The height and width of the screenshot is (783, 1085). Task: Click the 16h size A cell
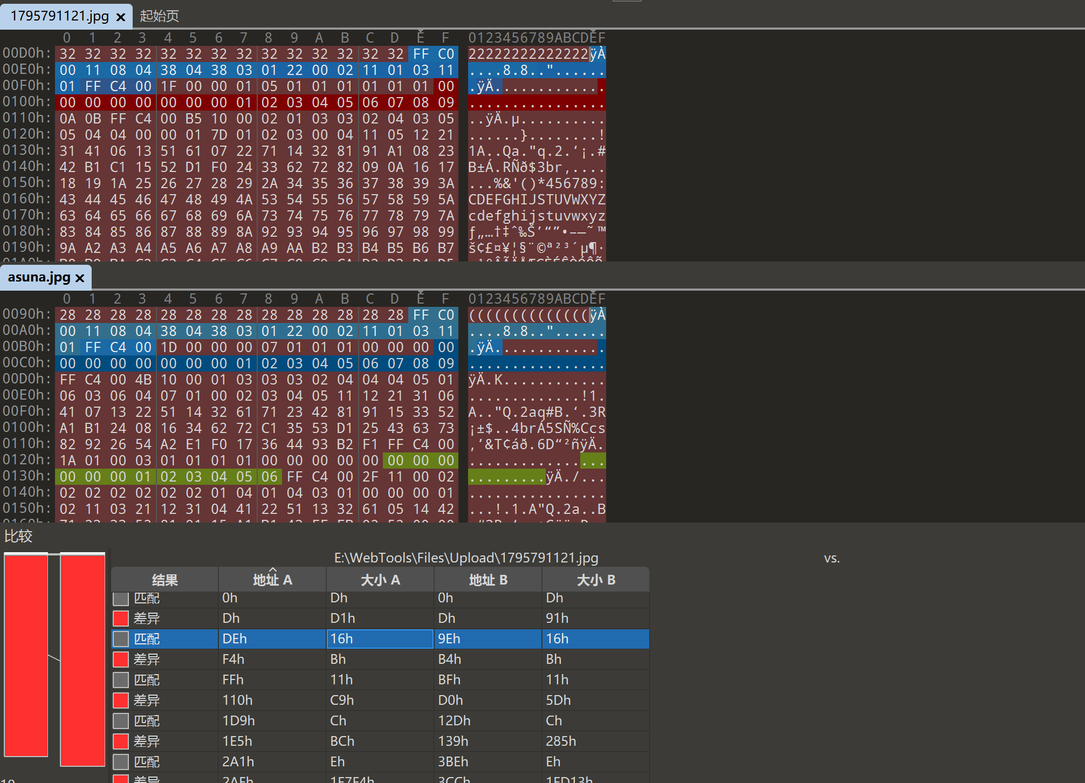tap(380, 639)
